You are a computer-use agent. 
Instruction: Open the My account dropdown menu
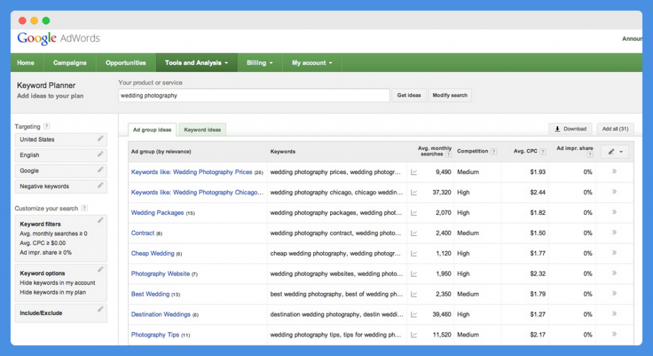pyautogui.click(x=312, y=63)
